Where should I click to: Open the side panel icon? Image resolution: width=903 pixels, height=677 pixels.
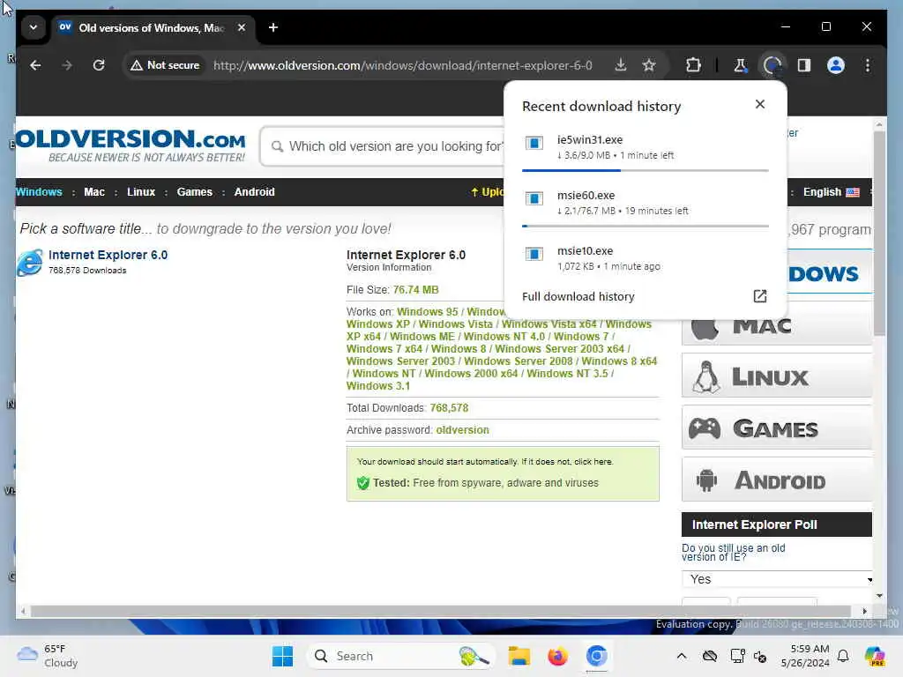pos(804,65)
